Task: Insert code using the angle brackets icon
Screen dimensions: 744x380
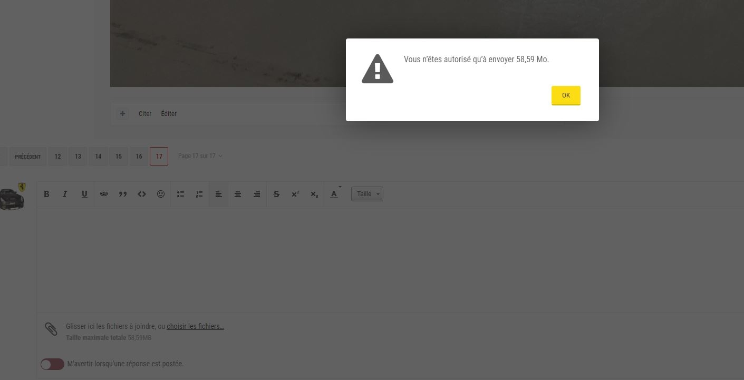Action: [x=142, y=194]
